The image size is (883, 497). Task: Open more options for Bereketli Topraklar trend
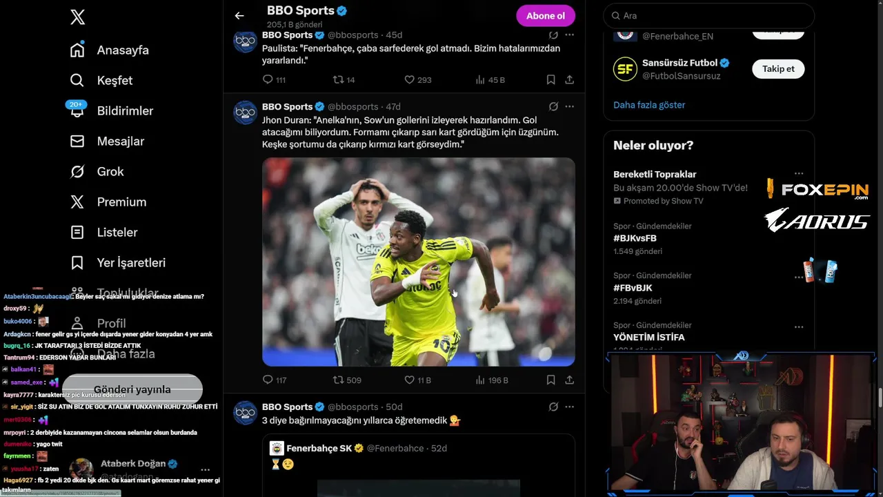pyautogui.click(x=798, y=174)
